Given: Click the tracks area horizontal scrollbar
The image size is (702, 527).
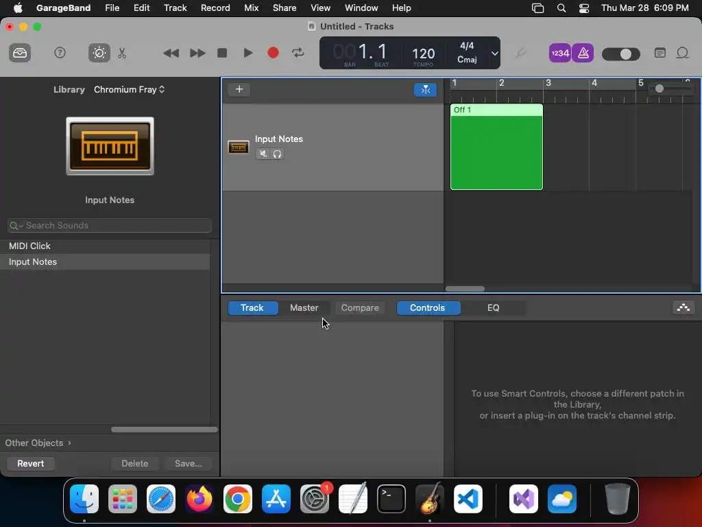Looking at the screenshot, I should (x=465, y=289).
